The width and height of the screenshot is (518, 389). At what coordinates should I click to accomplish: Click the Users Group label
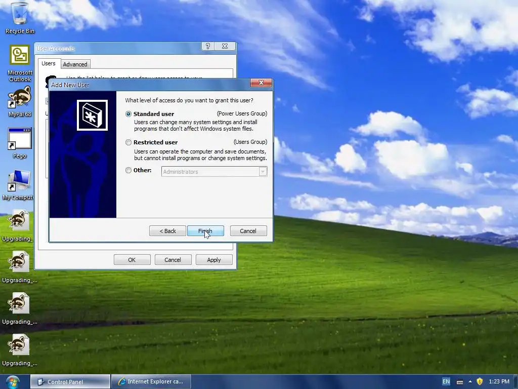click(250, 142)
